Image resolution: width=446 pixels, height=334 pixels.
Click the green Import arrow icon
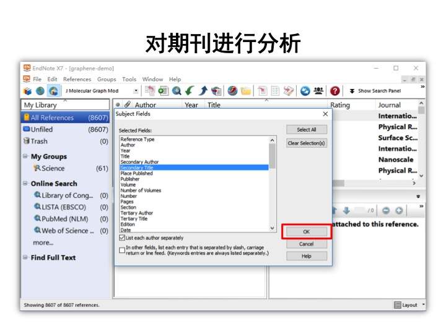(x=190, y=91)
